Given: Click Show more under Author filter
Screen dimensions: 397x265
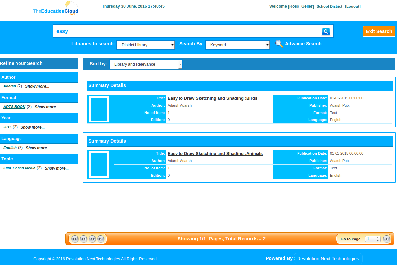Looking at the screenshot, I should pyautogui.click(x=37, y=86).
